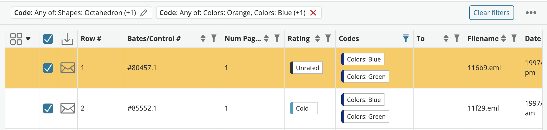Click the download icon in header
Screen dimensions: 547x130
point(67,39)
